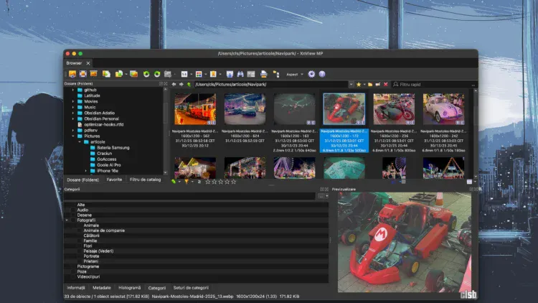Click the yellow favorites star icon
The width and height of the screenshot is (538, 303).
point(359,84)
